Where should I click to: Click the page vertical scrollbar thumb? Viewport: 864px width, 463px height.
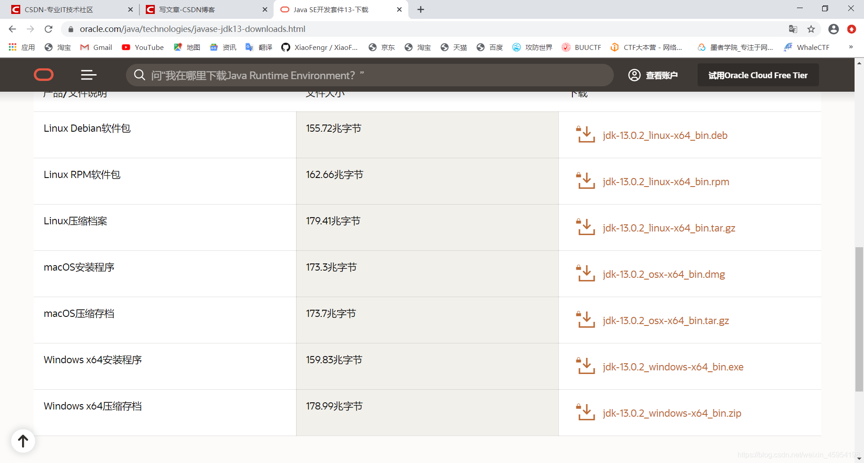(x=859, y=319)
